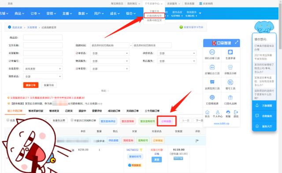Open the 自助服务 chat item

[264, 116]
